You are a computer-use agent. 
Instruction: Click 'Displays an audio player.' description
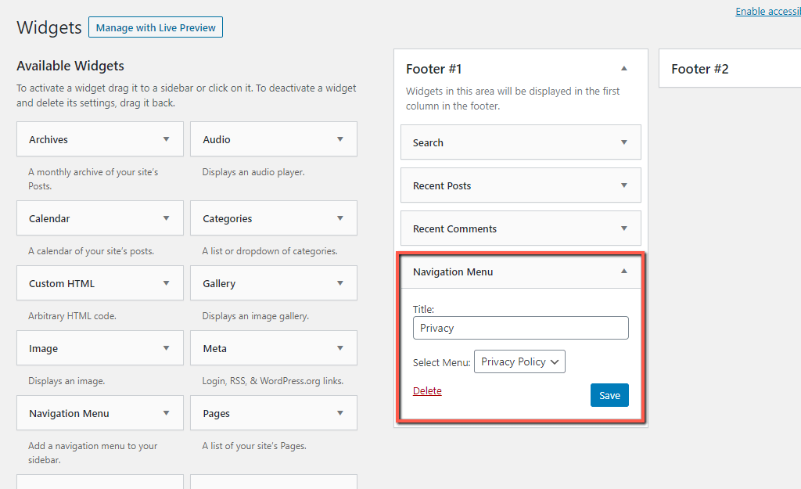[x=253, y=172]
